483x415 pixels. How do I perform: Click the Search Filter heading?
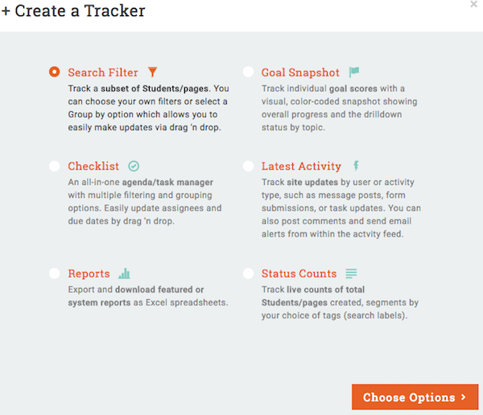coord(103,72)
